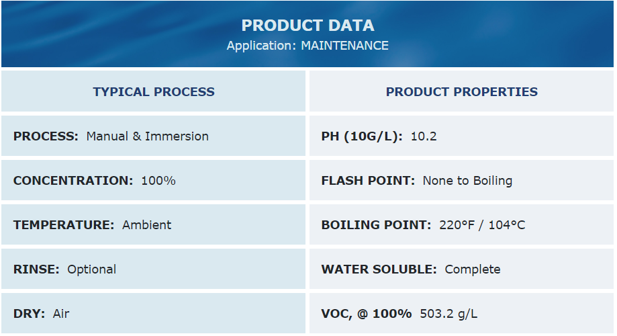Screen dimensions: 617x336
Task: Click the PH (10G/L) label
Action: pos(362,136)
